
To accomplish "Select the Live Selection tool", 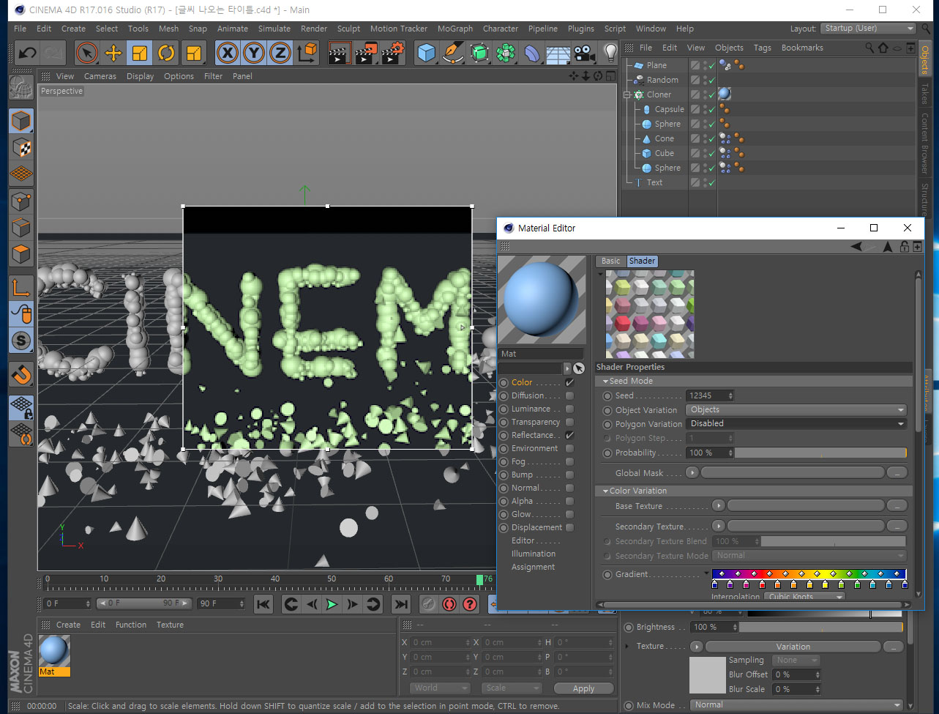I will [87, 53].
